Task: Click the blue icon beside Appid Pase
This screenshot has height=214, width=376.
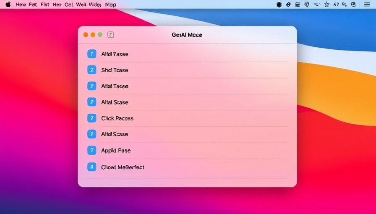Action: (91, 150)
